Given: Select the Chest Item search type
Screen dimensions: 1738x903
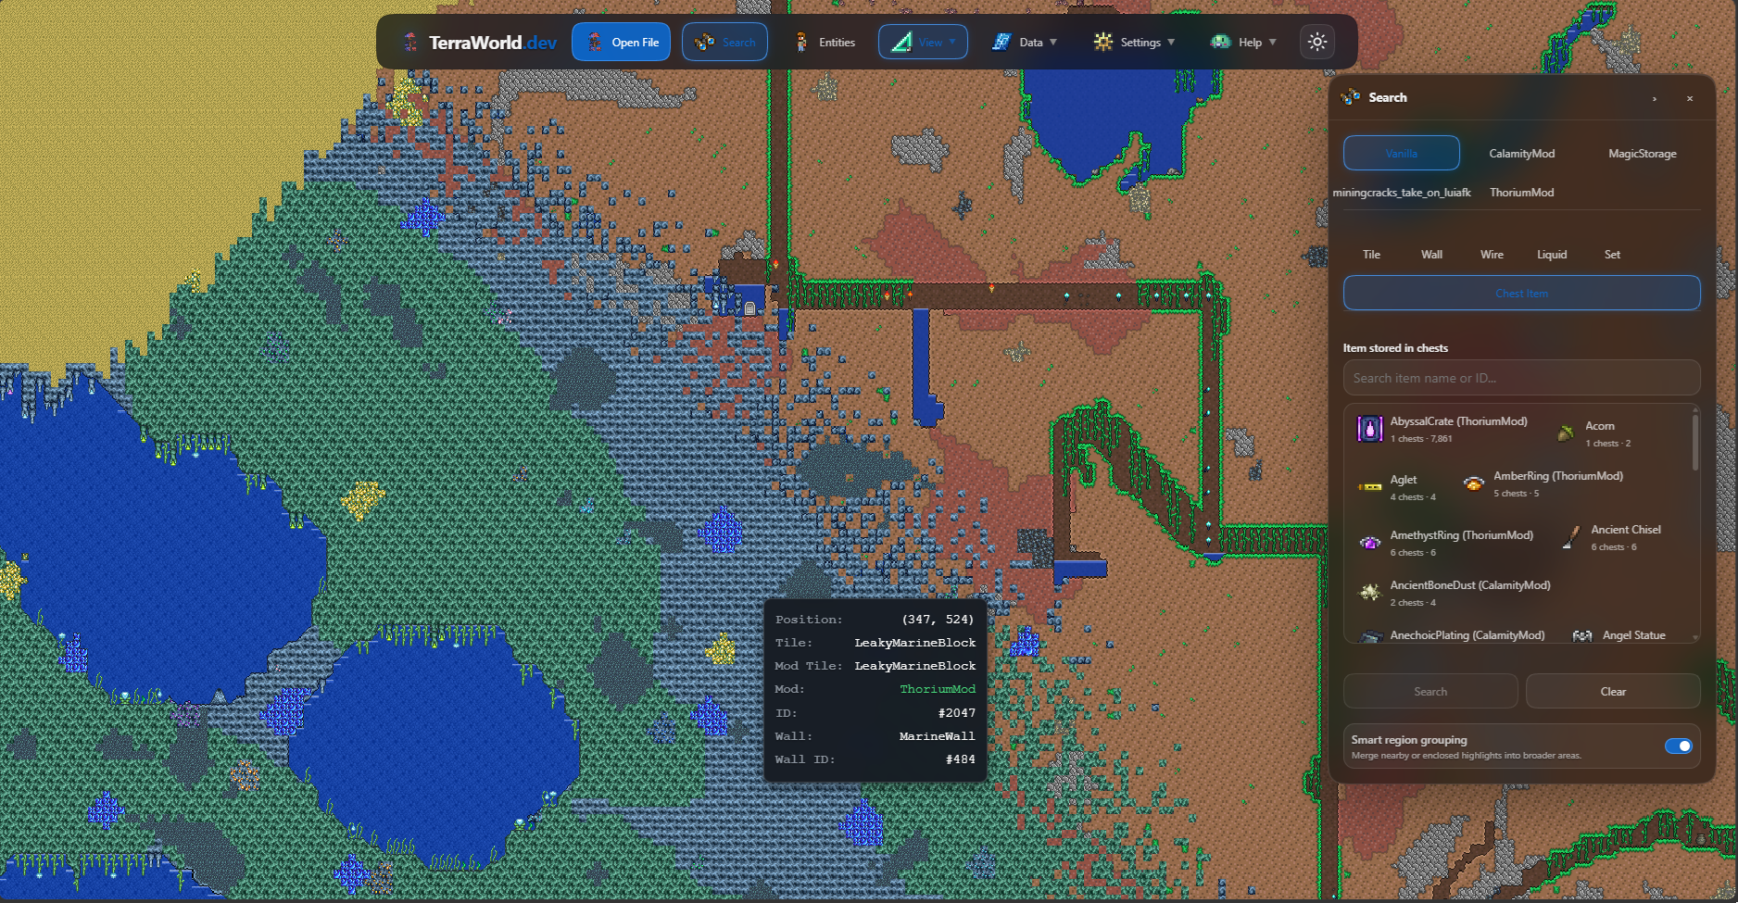Looking at the screenshot, I should click(1522, 293).
